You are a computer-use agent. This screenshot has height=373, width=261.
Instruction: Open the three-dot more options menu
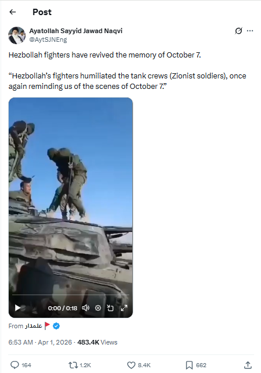(x=250, y=31)
